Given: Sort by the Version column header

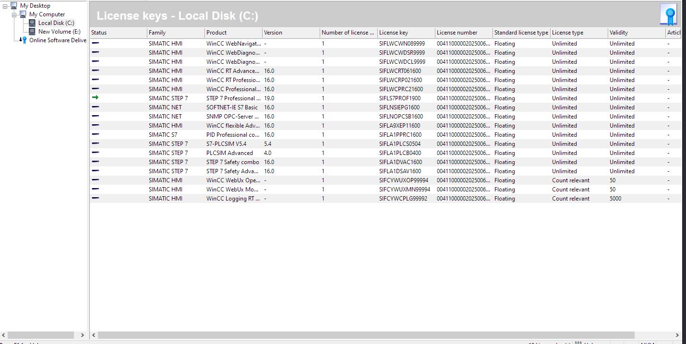Looking at the screenshot, I should point(291,33).
